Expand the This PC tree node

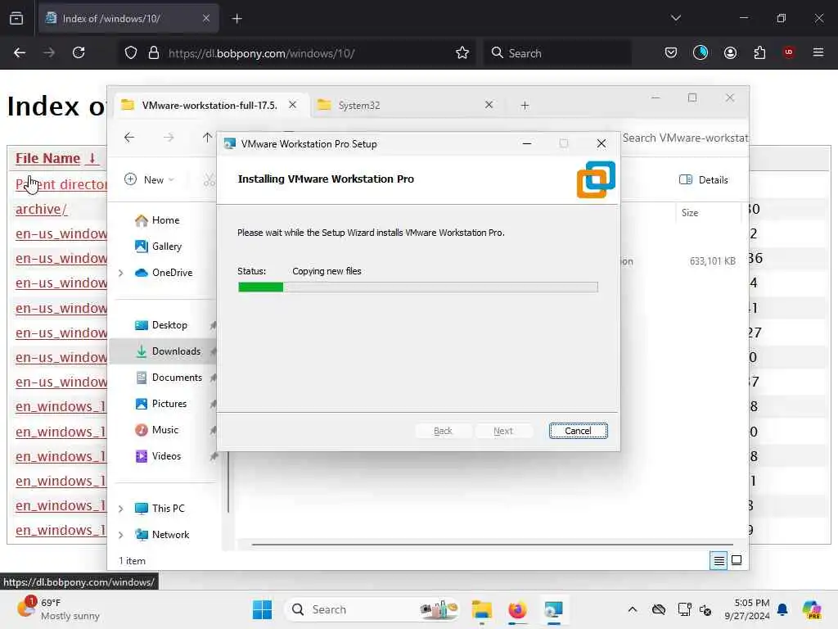(121, 509)
